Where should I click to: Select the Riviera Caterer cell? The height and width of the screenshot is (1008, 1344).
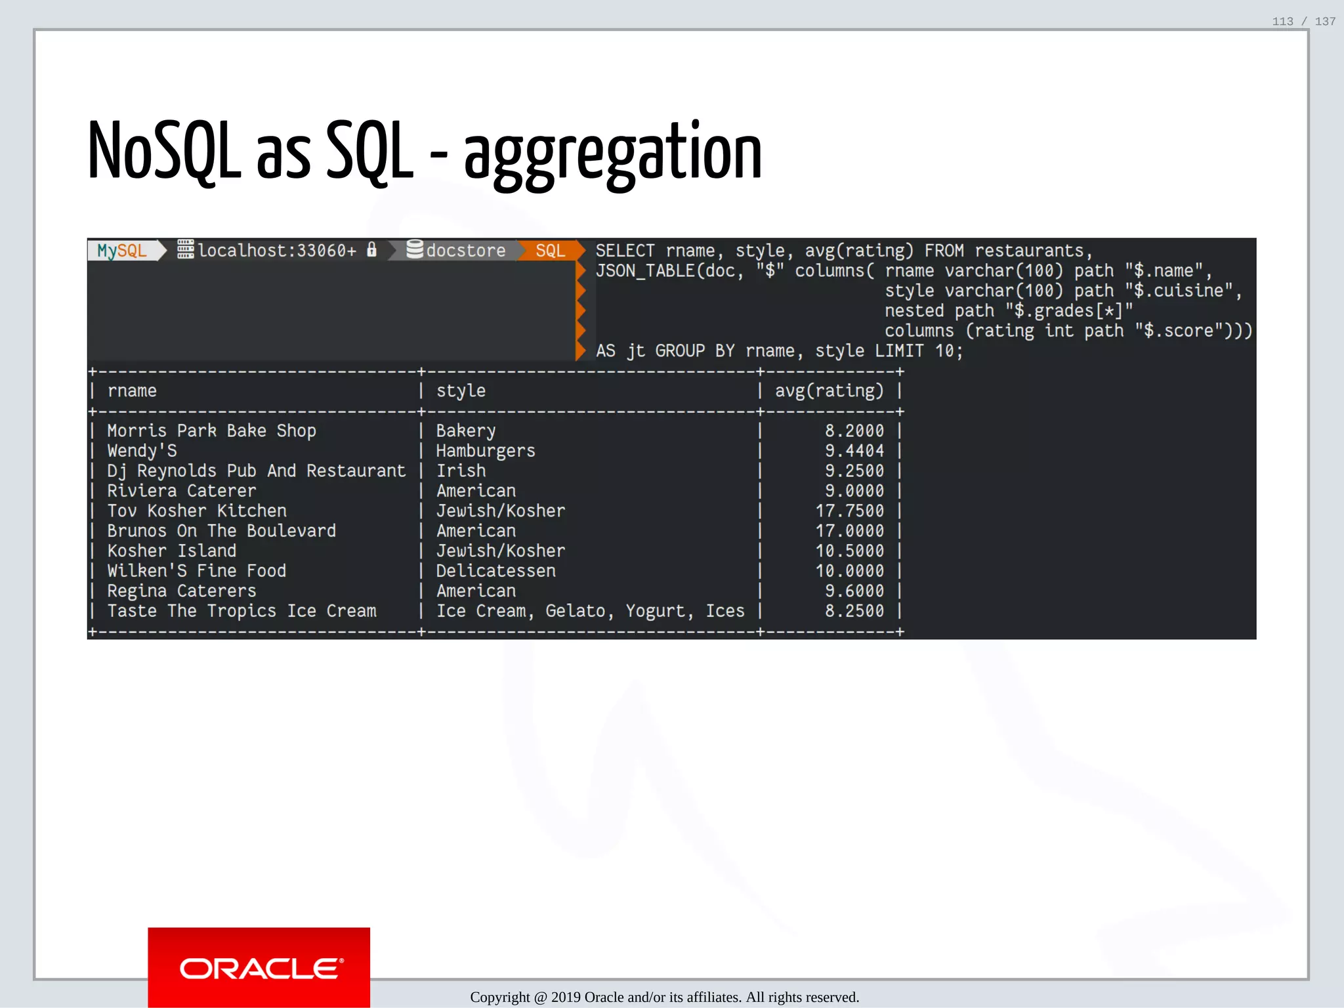(x=182, y=491)
